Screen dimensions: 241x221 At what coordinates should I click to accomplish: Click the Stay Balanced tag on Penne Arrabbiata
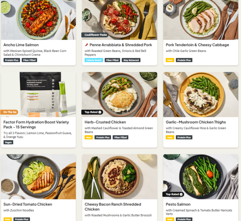pos(131,60)
